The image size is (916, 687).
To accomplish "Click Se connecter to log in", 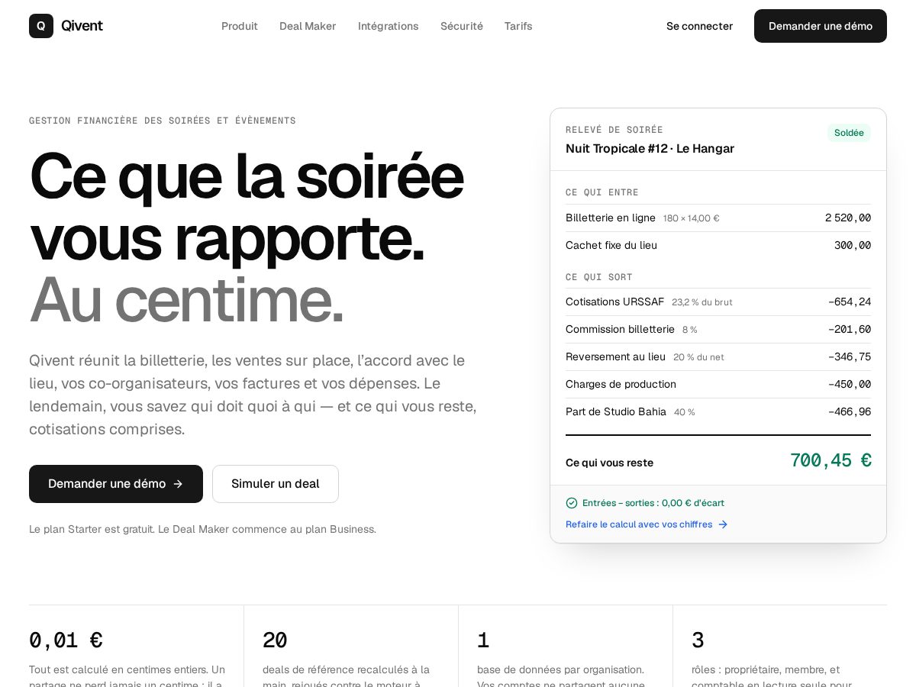I will click(699, 26).
